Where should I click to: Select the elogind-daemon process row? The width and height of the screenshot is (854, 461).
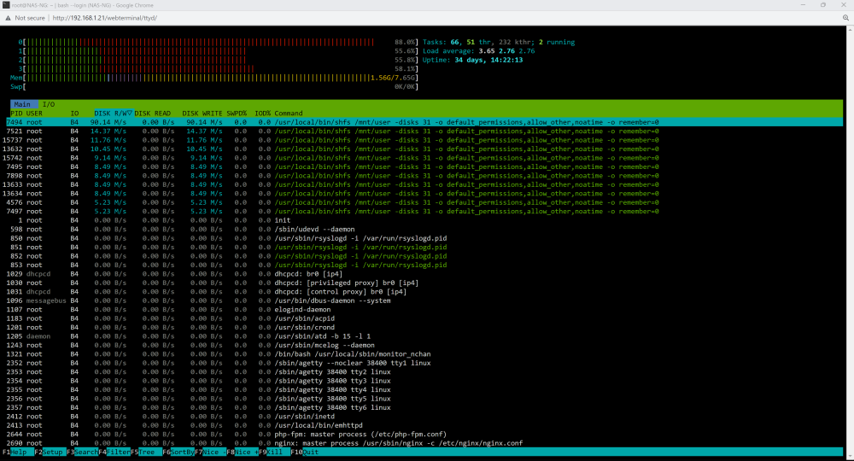[x=424, y=310]
